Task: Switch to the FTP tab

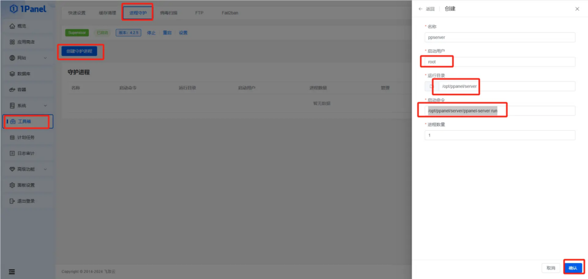Action: pos(199,12)
